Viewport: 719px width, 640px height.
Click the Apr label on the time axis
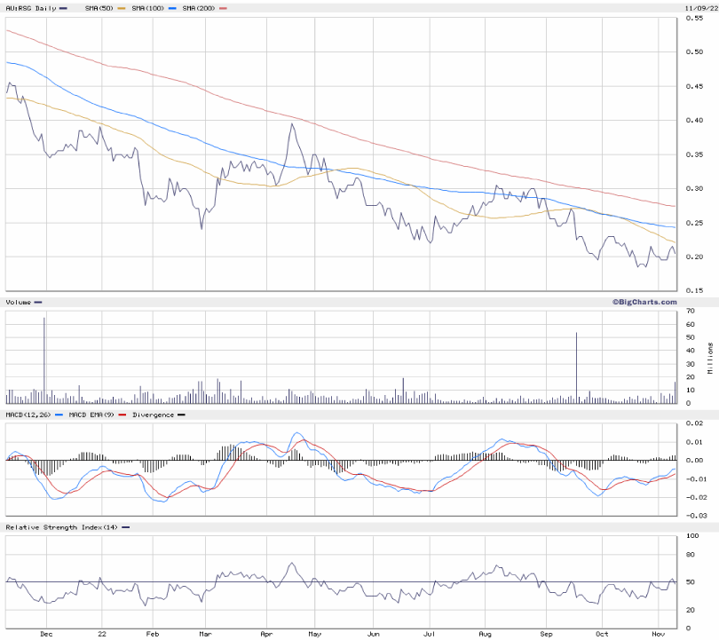pos(265,634)
